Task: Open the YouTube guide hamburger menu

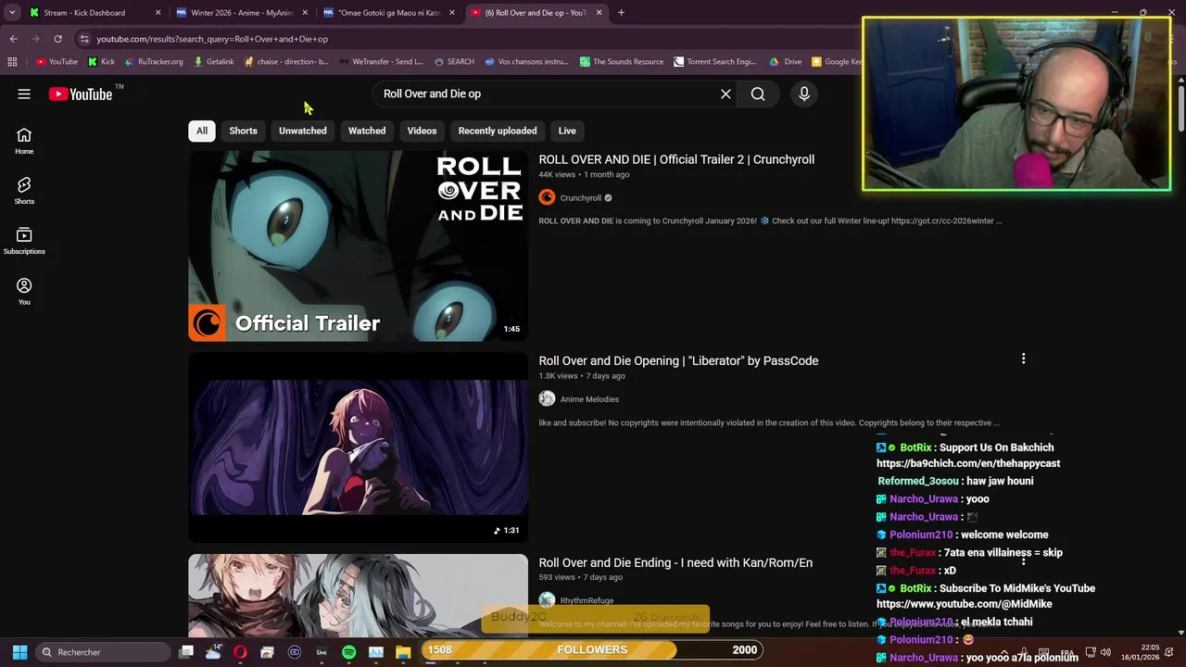Action: click(24, 94)
